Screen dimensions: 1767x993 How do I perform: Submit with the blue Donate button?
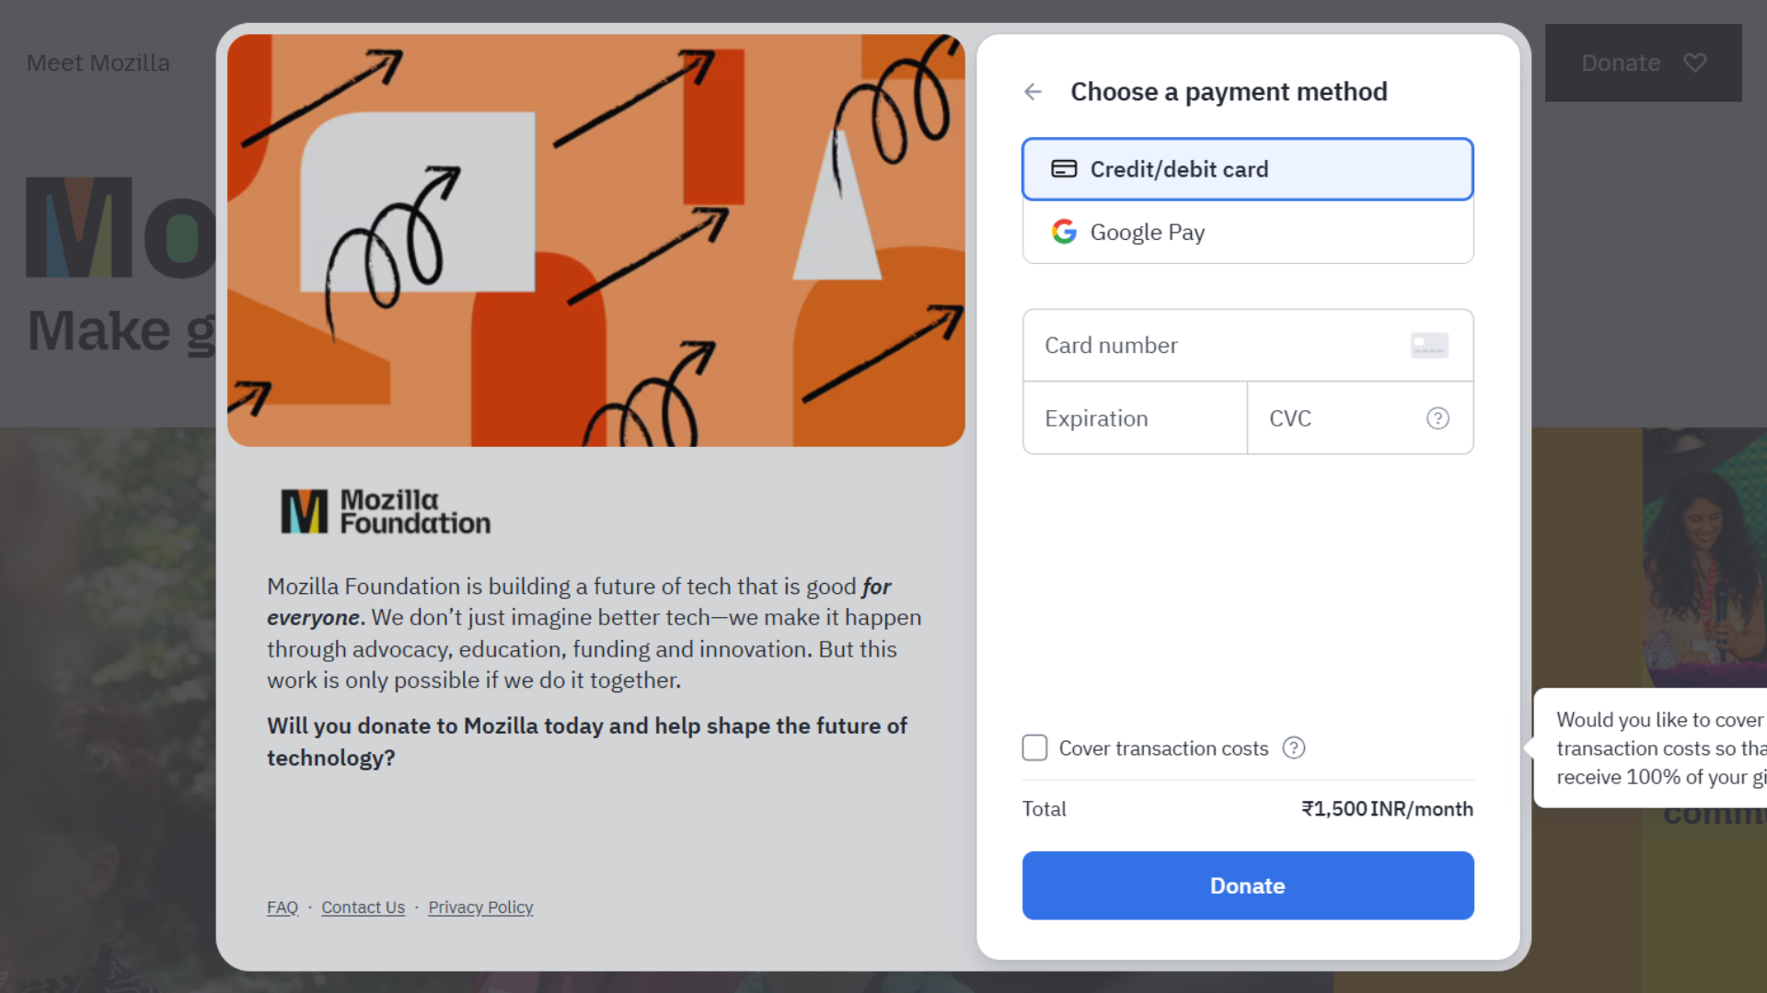coord(1248,885)
